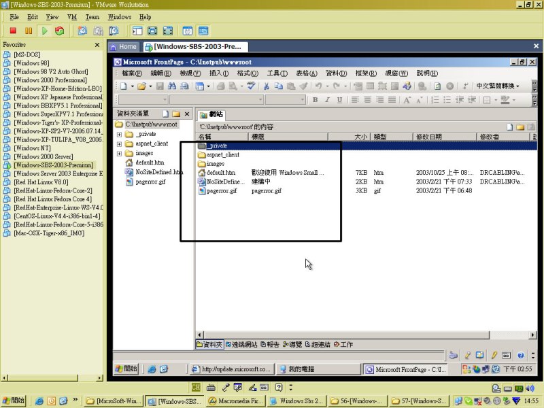Screen dimensions: 544x408
Task: Open the VMware snapshot manager
Action: click(x=114, y=31)
